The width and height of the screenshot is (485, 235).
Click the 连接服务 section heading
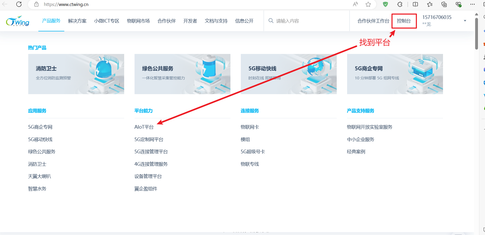250,111
